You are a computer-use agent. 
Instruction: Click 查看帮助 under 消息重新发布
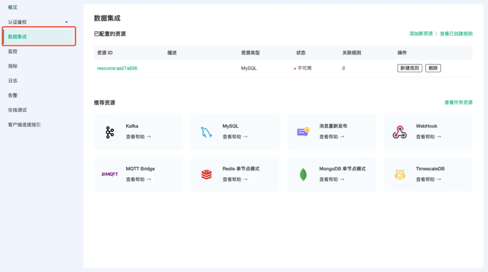tap(332, 137)
